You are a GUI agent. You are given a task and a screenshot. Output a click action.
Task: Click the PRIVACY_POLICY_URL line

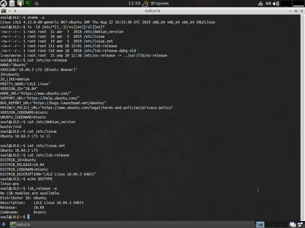pyautogui.click(x=87, y=107)
